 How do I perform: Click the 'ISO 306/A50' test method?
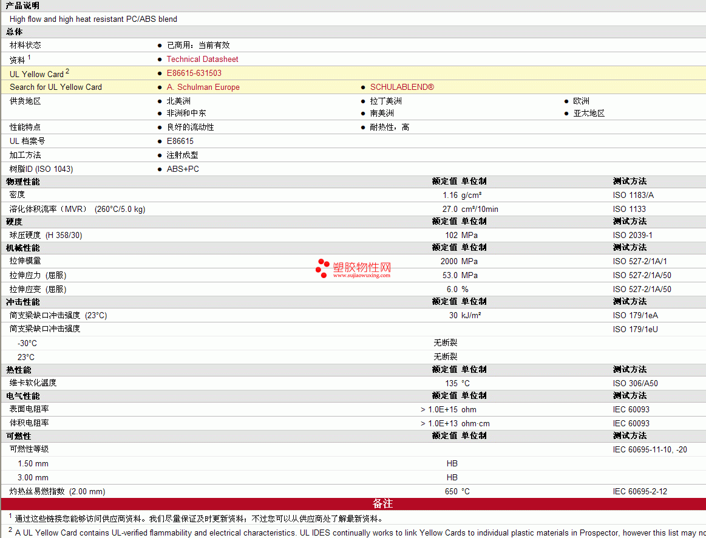pos(636,383)
